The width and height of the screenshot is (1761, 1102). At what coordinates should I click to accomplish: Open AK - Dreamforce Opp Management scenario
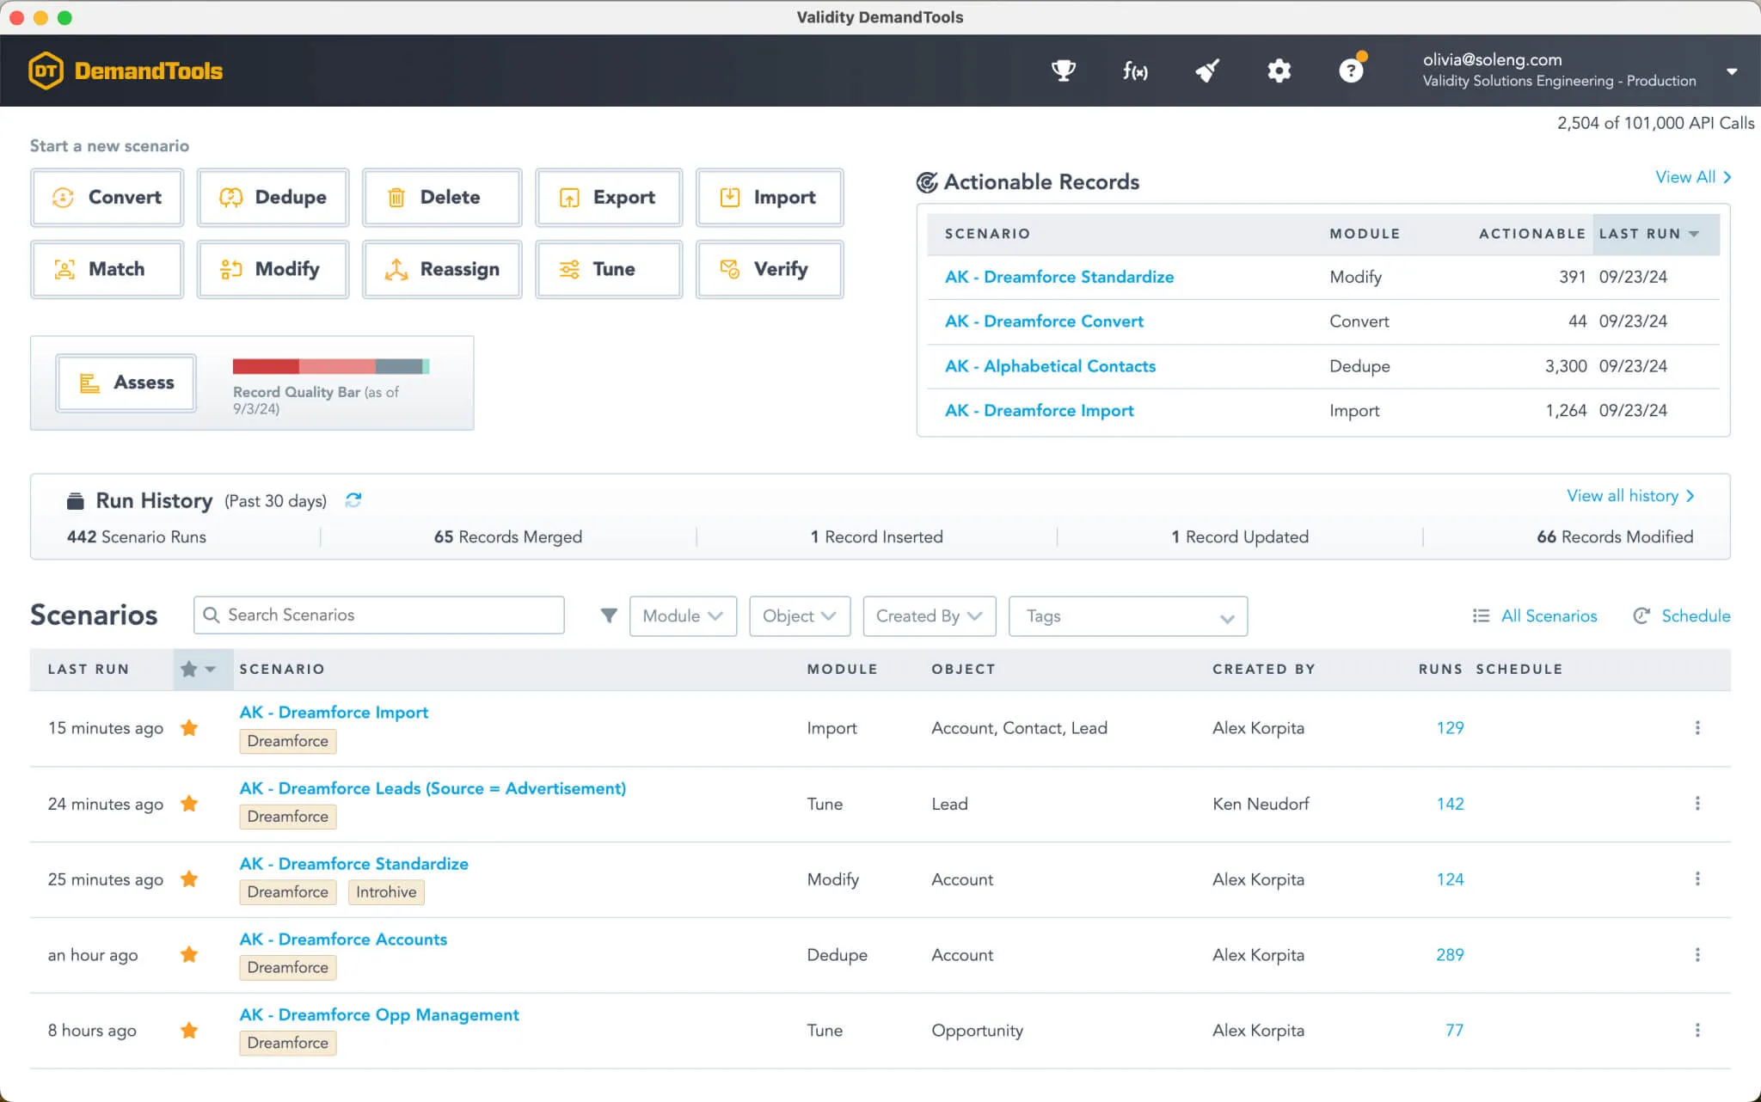point(379,1015)
